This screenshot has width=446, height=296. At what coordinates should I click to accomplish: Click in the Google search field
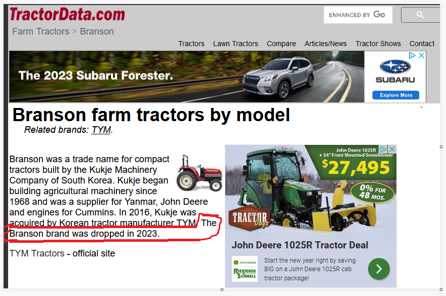point(358,15)
